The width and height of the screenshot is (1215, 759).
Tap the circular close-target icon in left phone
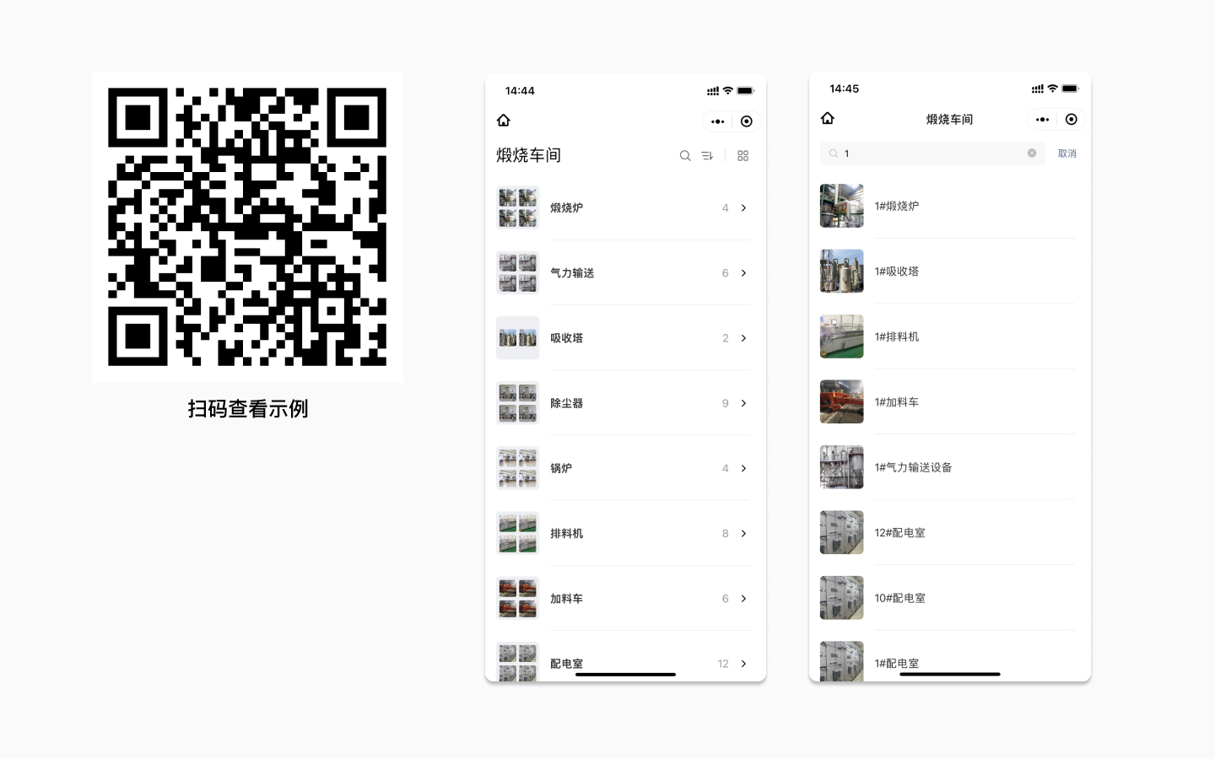tap(747, 121)
